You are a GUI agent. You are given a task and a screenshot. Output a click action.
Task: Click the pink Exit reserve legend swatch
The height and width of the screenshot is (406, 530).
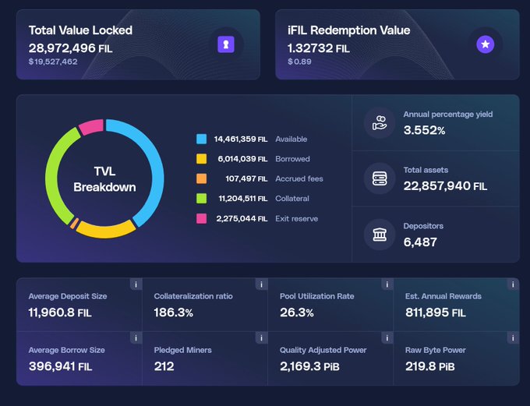201,218
